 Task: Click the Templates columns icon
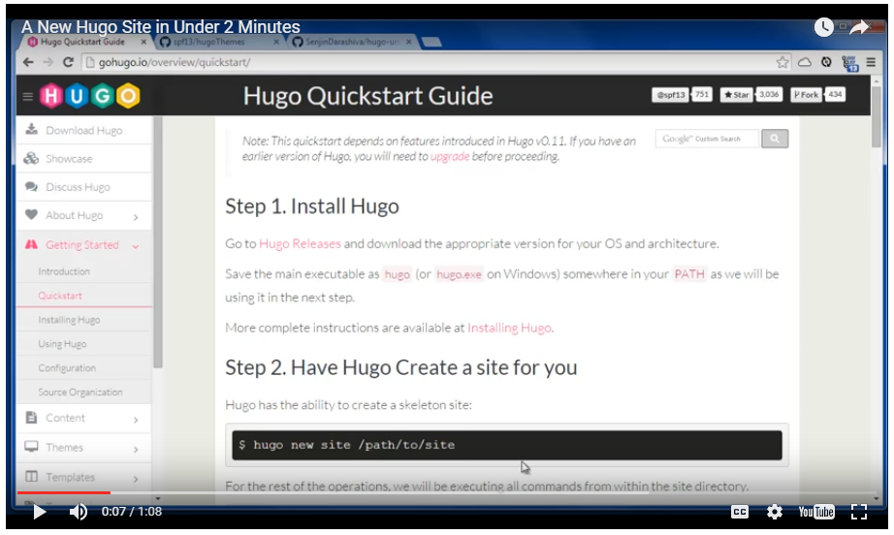(31, 476)
